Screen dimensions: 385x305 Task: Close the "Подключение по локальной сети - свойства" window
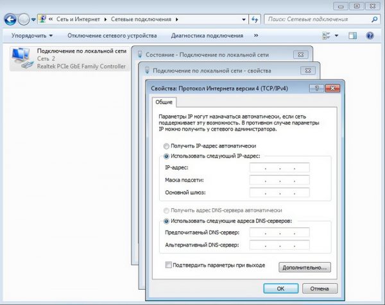coord(308,70)
